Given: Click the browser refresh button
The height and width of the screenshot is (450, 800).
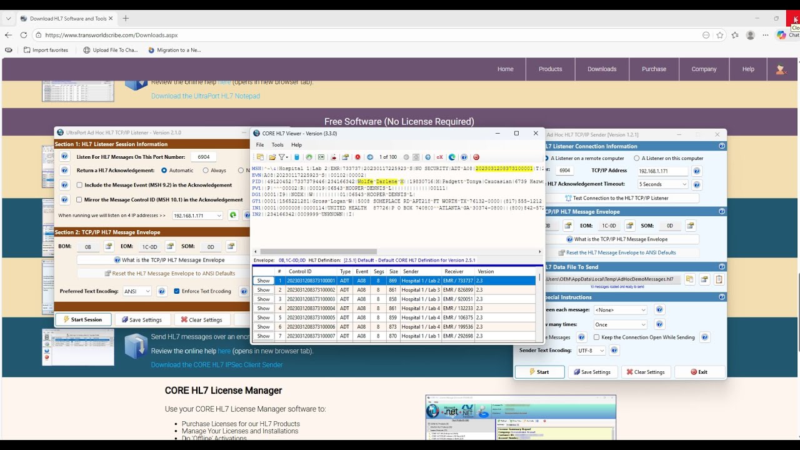Looking at the screenshot, I should tap(23, 36).
